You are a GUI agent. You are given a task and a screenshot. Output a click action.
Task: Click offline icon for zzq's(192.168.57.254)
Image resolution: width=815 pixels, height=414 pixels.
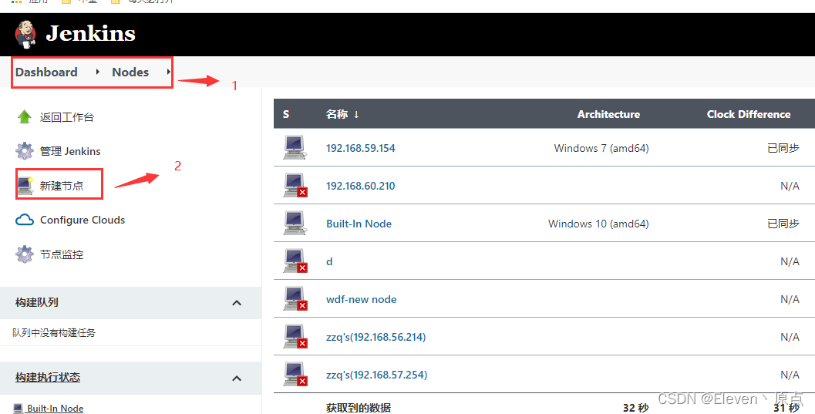pyautogui.click(x=295, y=374)
